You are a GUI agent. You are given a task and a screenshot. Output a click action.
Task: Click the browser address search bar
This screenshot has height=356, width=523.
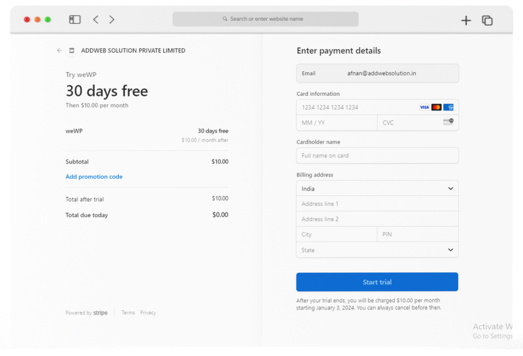(265, 19)
